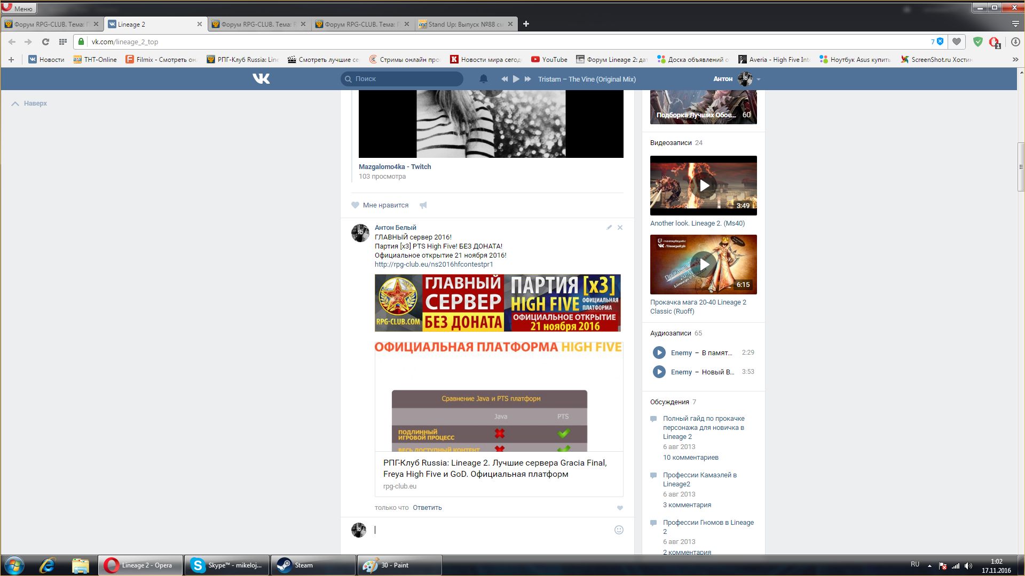Toggle bookmark heart in address bar

click(x=957, y=42)
